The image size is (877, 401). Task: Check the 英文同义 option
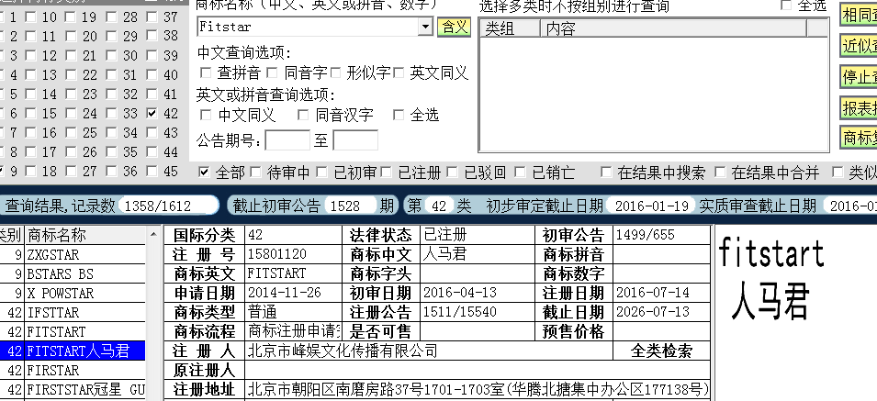(399, 72)
